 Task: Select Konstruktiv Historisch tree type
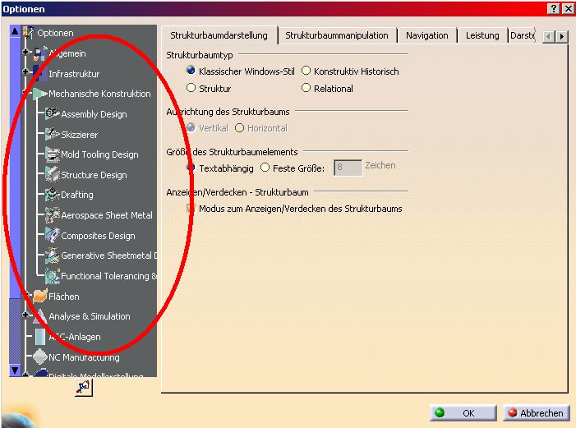tap(306, 70)
